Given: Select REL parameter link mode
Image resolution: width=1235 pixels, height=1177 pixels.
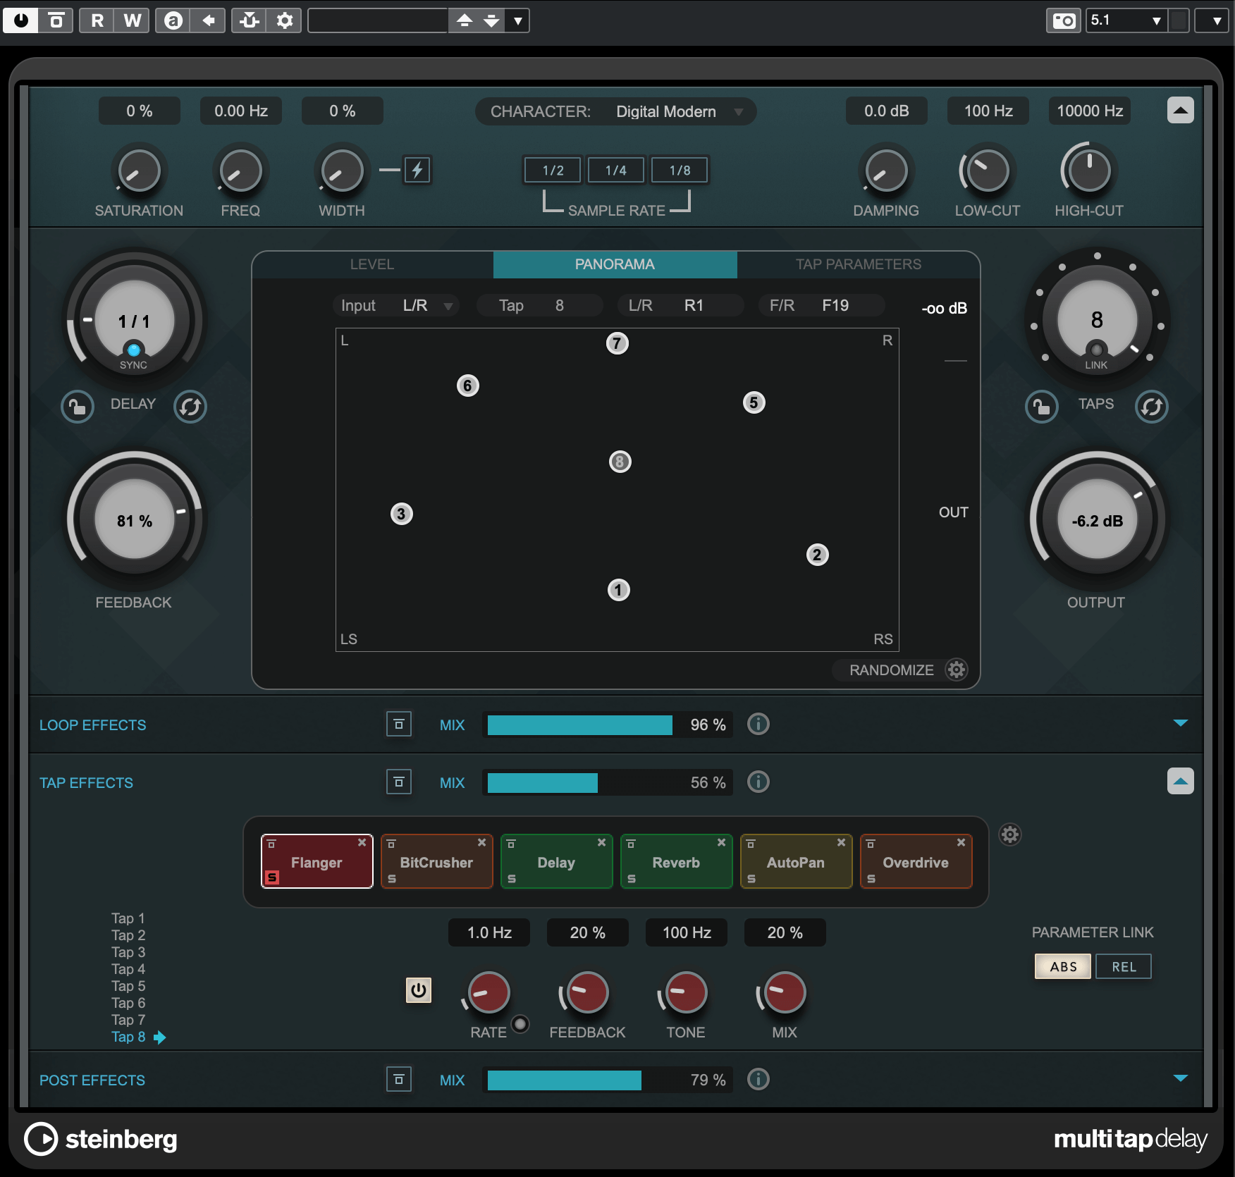Looking at the screenshot, I should tap(1124, 966).
